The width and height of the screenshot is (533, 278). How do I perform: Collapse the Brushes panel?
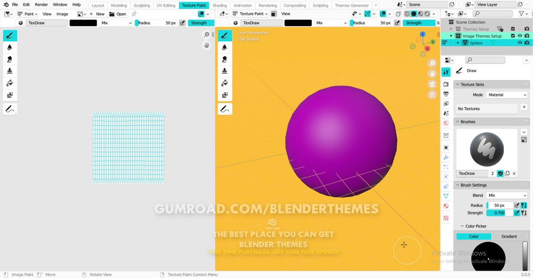[x=458, y=121]
